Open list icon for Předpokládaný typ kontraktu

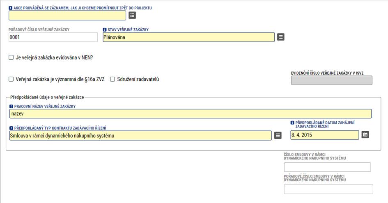(x=278, y=135)
